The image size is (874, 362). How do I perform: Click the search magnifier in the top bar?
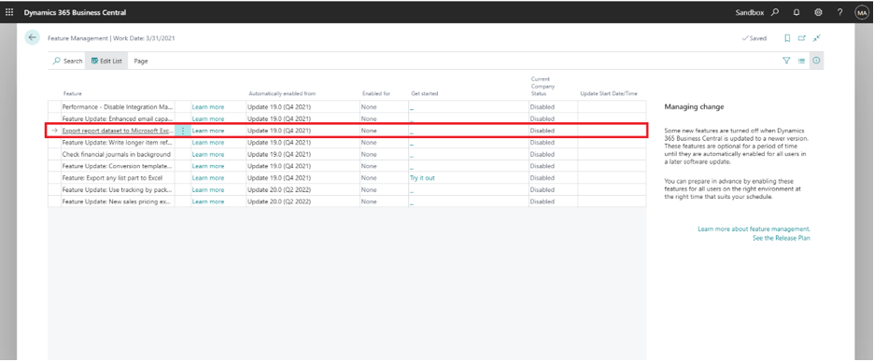[775, 12]
